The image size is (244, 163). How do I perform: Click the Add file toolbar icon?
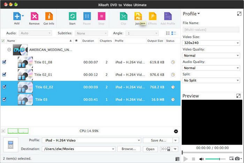(17, 16)
